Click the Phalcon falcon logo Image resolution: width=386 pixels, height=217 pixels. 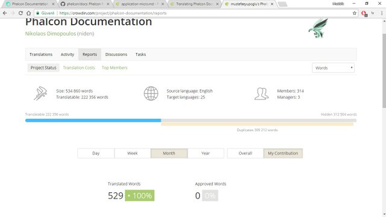(318, 28)
